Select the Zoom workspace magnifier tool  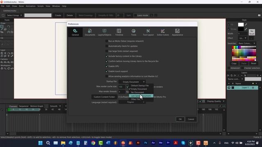tap(5, 69)
